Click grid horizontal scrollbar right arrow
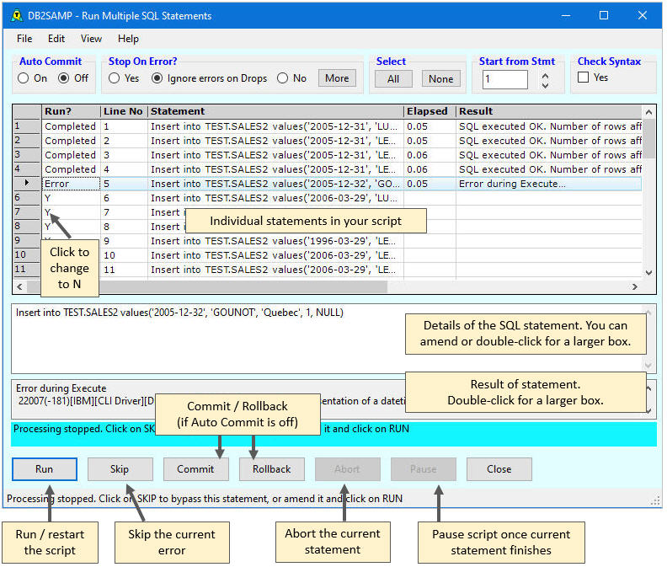This screenshot has width=667, height=567. [635, 287]
